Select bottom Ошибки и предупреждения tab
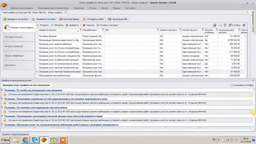 pyautogui.click(x=15, y=134)
